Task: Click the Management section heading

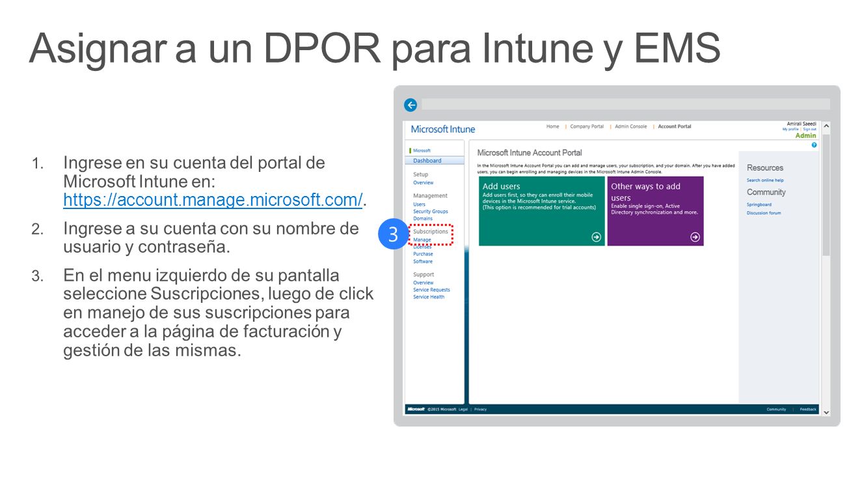Action: 430,195
